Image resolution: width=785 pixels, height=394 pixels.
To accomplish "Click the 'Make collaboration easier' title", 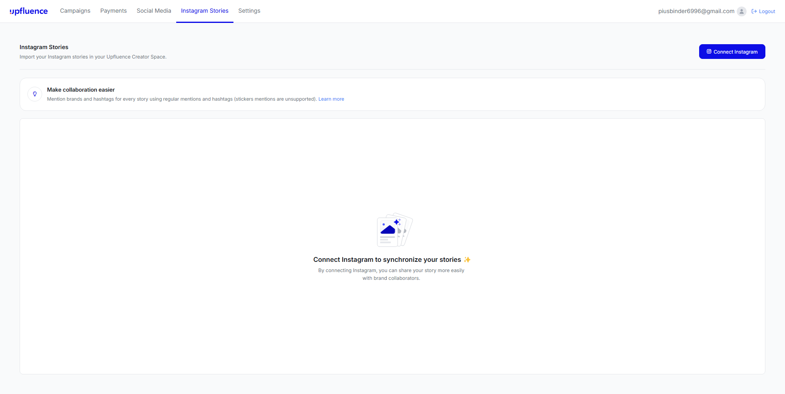I will click(x=81, y=90).
